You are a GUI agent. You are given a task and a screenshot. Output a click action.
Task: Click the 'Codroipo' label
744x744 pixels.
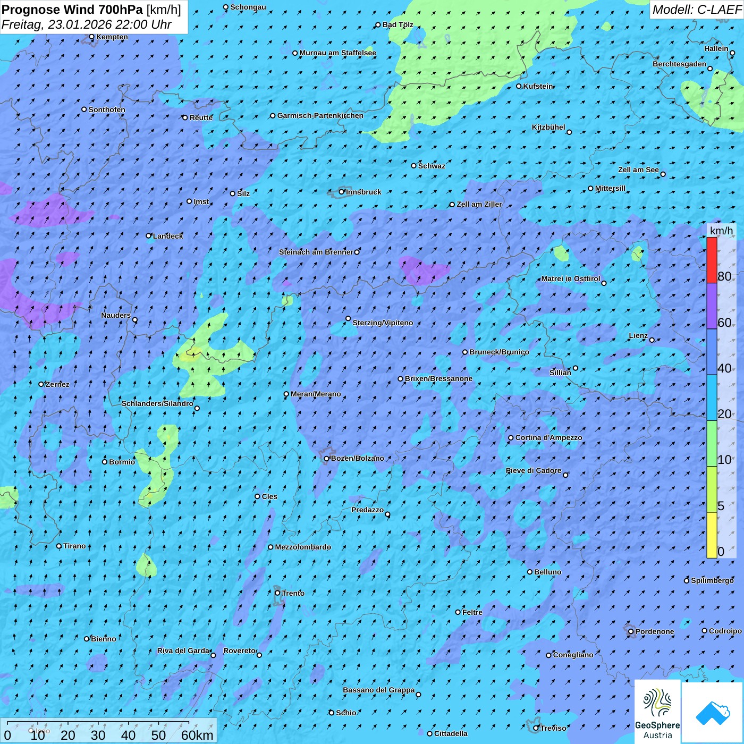(x=725, y=631)
